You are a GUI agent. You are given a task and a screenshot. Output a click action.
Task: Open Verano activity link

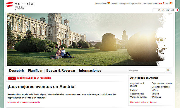point(155,94)
